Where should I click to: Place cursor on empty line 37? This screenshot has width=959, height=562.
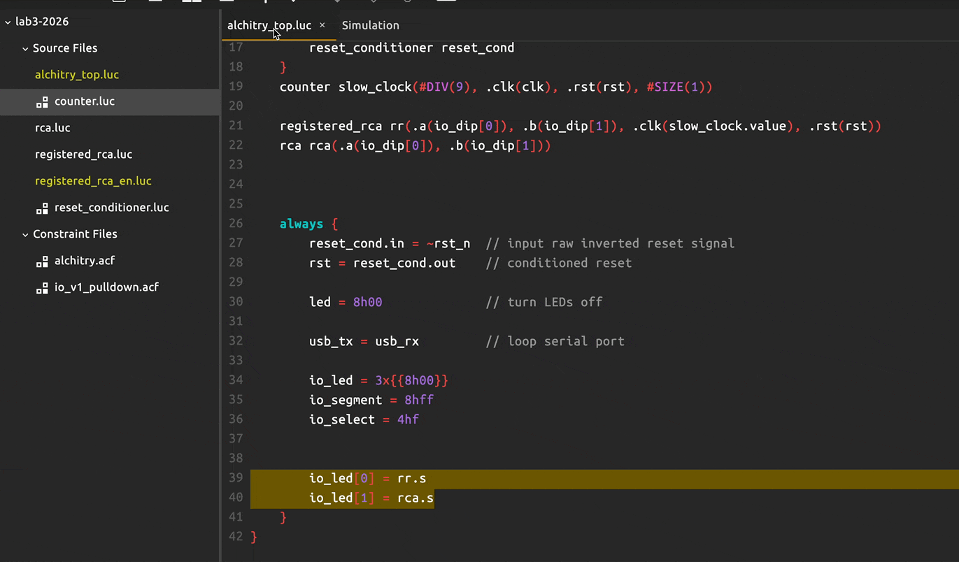point(420,439)
